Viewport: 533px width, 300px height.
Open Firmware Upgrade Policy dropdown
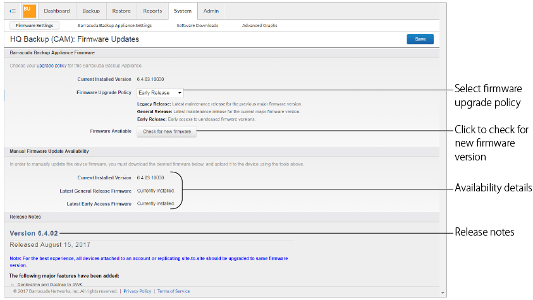pos(160,93)
